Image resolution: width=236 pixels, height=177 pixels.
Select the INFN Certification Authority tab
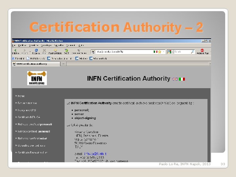(36, 64)
